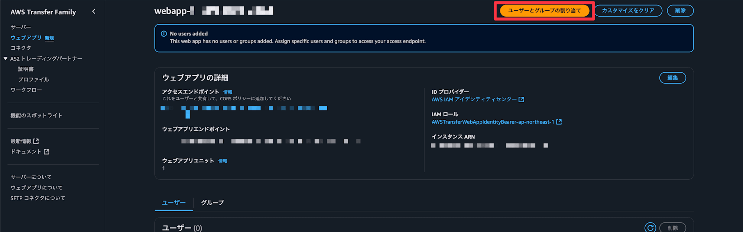
Task: Click the refresh icon in Users panel
Action: click(650, 228)
